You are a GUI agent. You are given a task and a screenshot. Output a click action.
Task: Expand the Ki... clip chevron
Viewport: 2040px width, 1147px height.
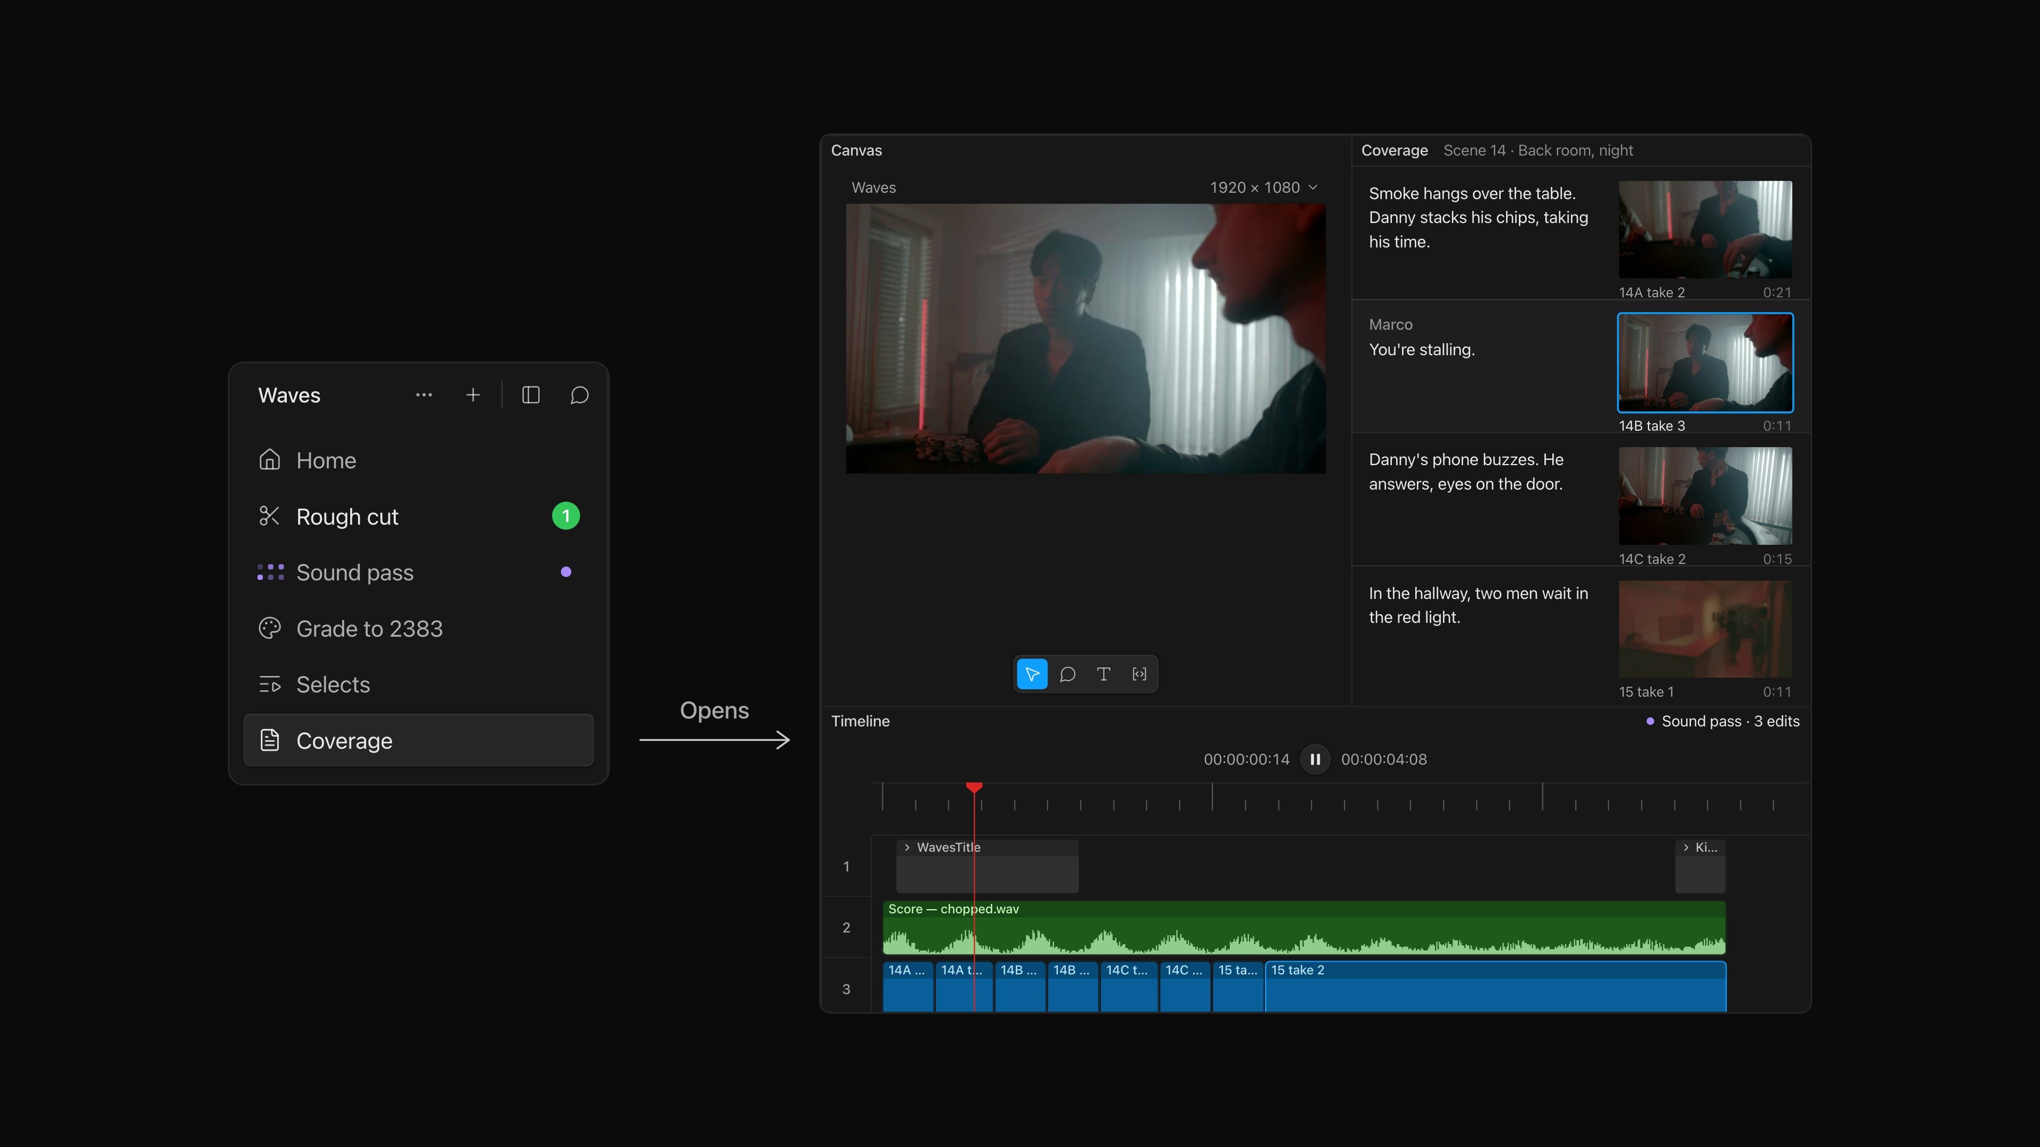click(1685, 847)
